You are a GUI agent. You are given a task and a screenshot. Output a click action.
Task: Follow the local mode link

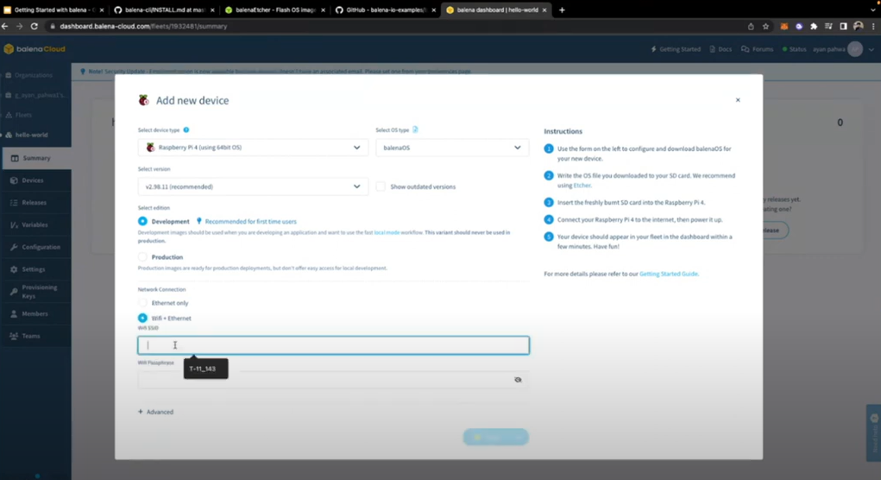pos(387,232)
